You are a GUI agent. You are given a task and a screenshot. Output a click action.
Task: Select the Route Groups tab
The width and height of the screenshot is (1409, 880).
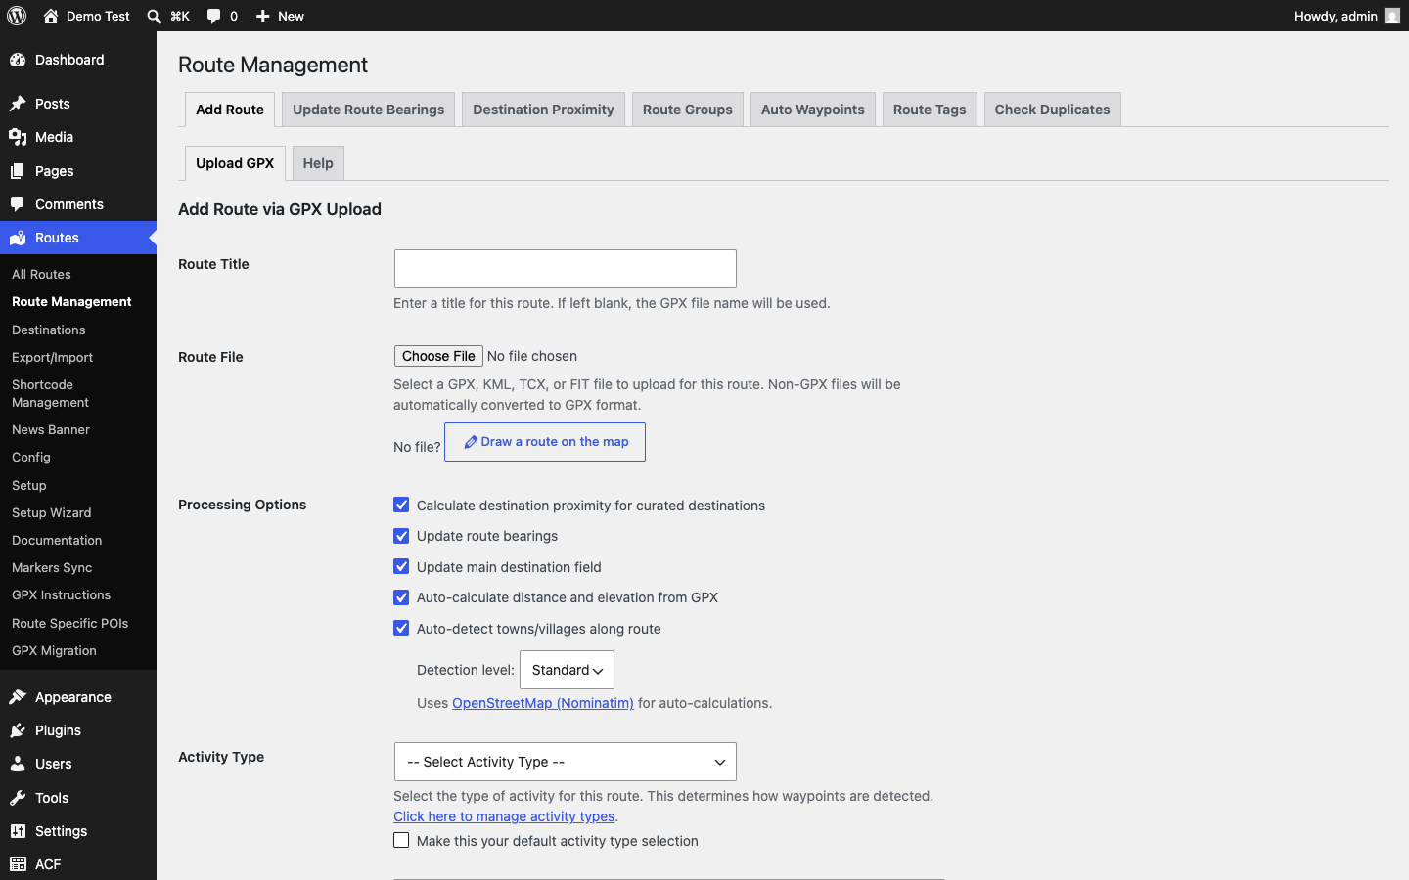[x=688, y=110]
